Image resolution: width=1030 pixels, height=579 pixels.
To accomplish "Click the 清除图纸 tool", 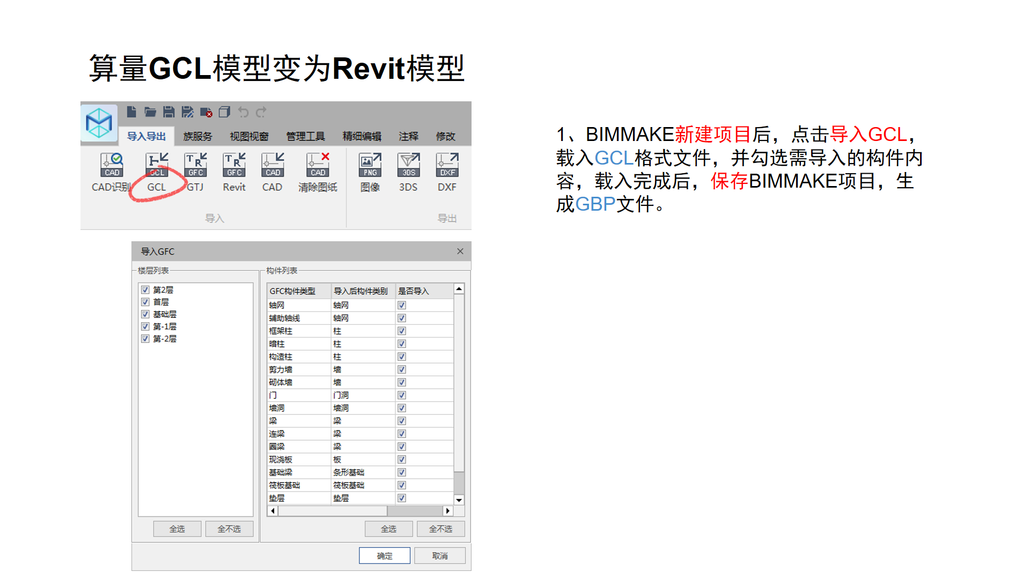I will click(x=318, y=173).
